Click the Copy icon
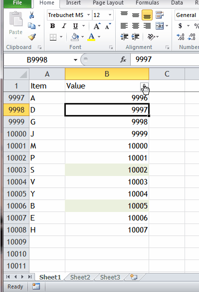The width and height of the screenshot is (199, 292). [31, 25]
